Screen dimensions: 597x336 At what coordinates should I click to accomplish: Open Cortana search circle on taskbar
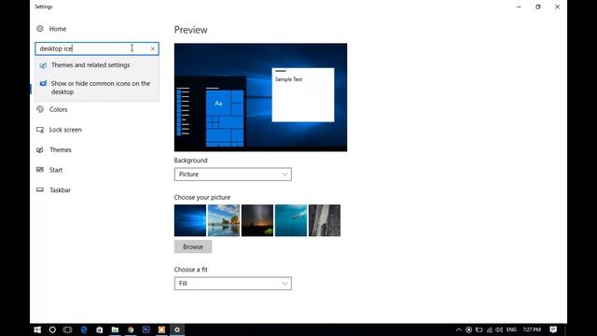[52, 329]
